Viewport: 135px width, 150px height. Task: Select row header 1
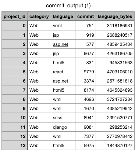coord(14,35)
